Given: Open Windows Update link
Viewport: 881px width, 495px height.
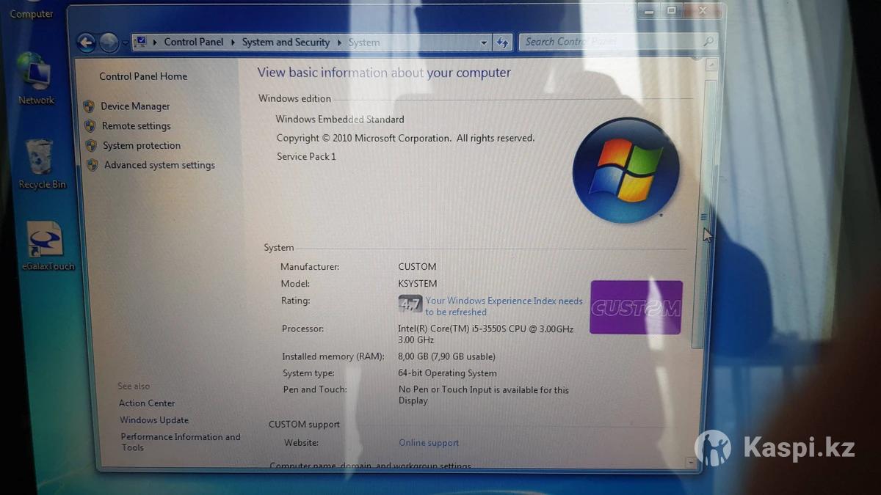Looking at the screenshot, I should (154, 420).
